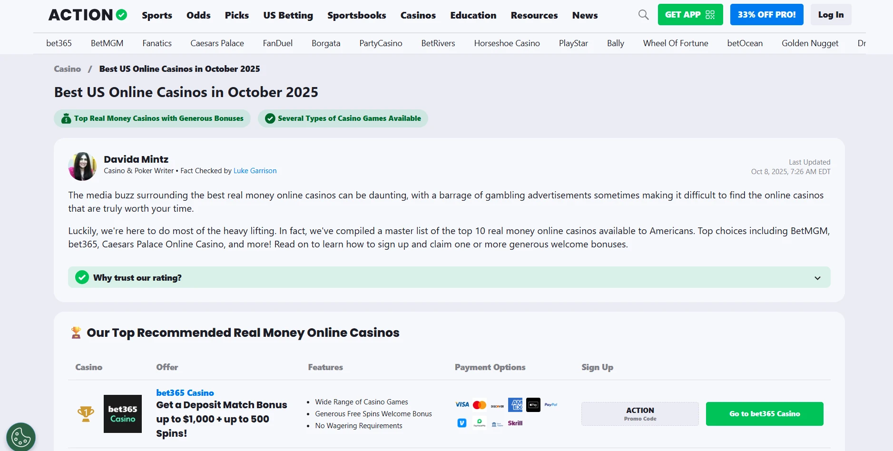Click Go to bet365 Casino button
This screenshot has width=893, height=451.
point(764,414)
